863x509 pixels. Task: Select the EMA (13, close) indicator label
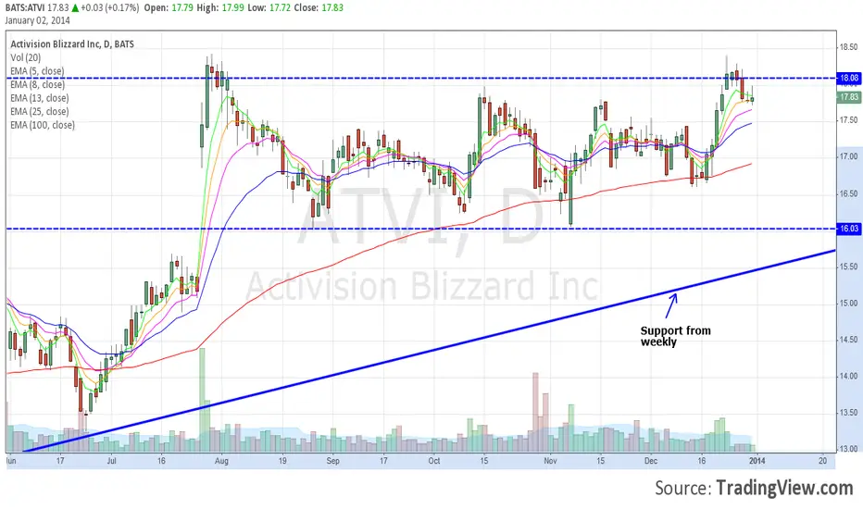click(40, 98)
